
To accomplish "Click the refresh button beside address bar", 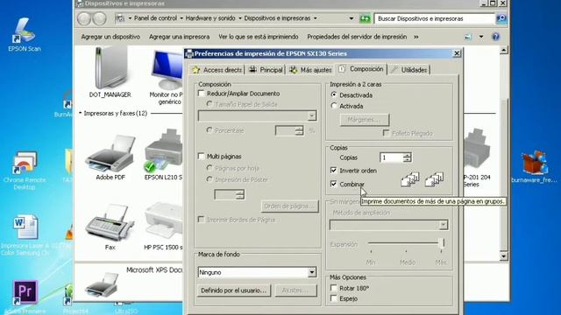I will click(x=365, y=18).
